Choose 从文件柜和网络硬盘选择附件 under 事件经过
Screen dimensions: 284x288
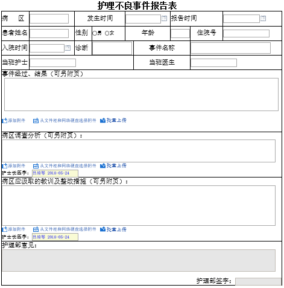[65, 121]
